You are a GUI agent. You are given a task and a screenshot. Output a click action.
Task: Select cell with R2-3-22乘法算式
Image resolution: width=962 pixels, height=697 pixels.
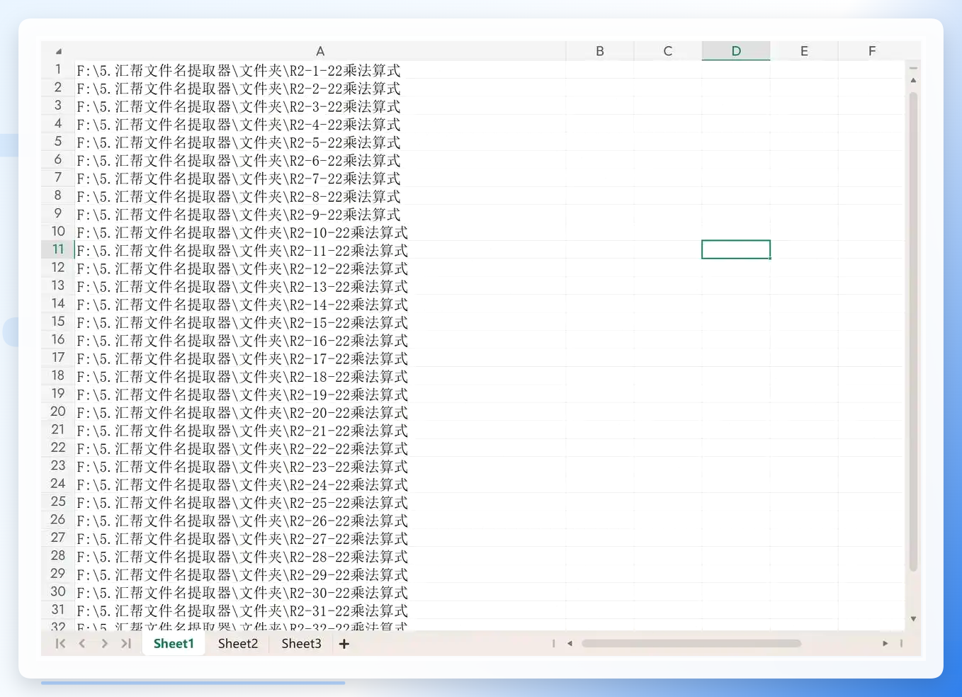(x=320, y=106)
